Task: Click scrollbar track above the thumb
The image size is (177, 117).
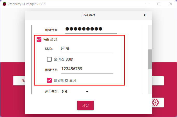Action: 150,37
